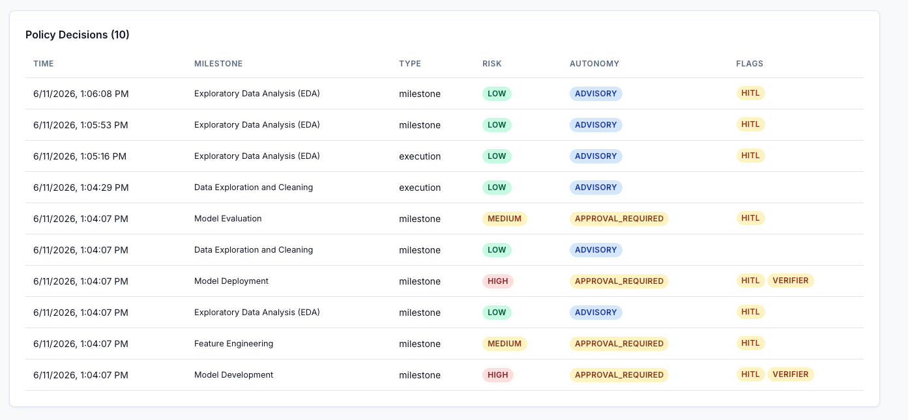
Task: Click the TIME column header
Action: point(44,64)
